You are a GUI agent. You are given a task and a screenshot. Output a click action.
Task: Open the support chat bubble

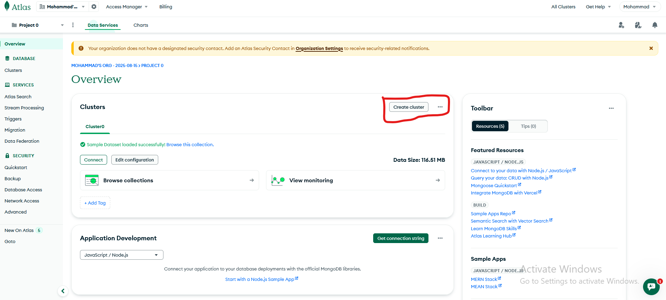click(x=651, y=286)
